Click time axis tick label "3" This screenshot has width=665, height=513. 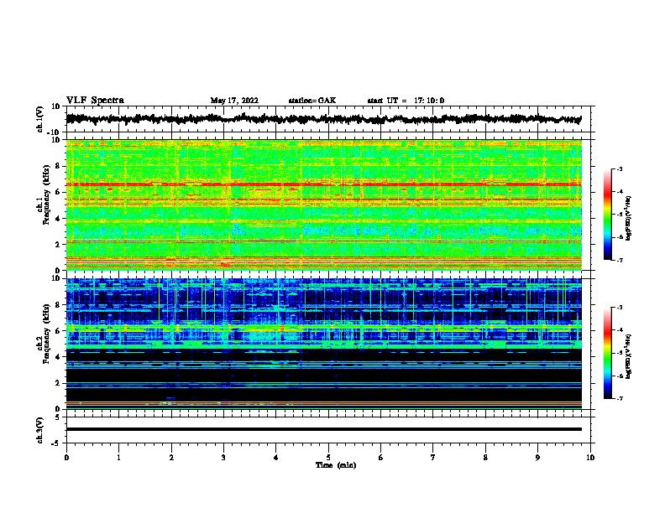pyautogui.click(x=223, y=457)
